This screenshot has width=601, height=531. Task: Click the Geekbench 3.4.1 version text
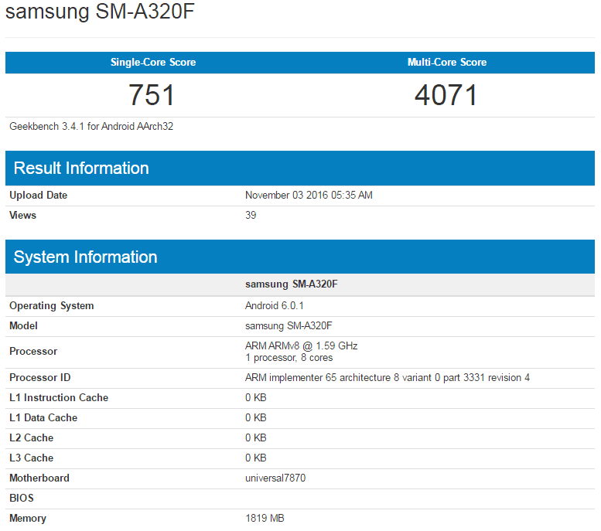click(91, 126)
